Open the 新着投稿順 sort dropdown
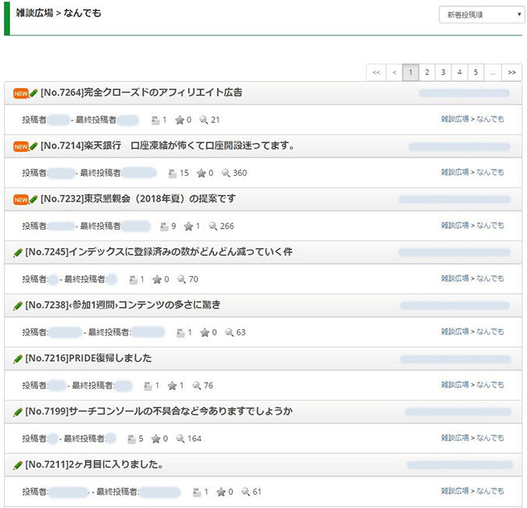The height and width of the screenshot is (508, 527). click(x=481, y=15)
